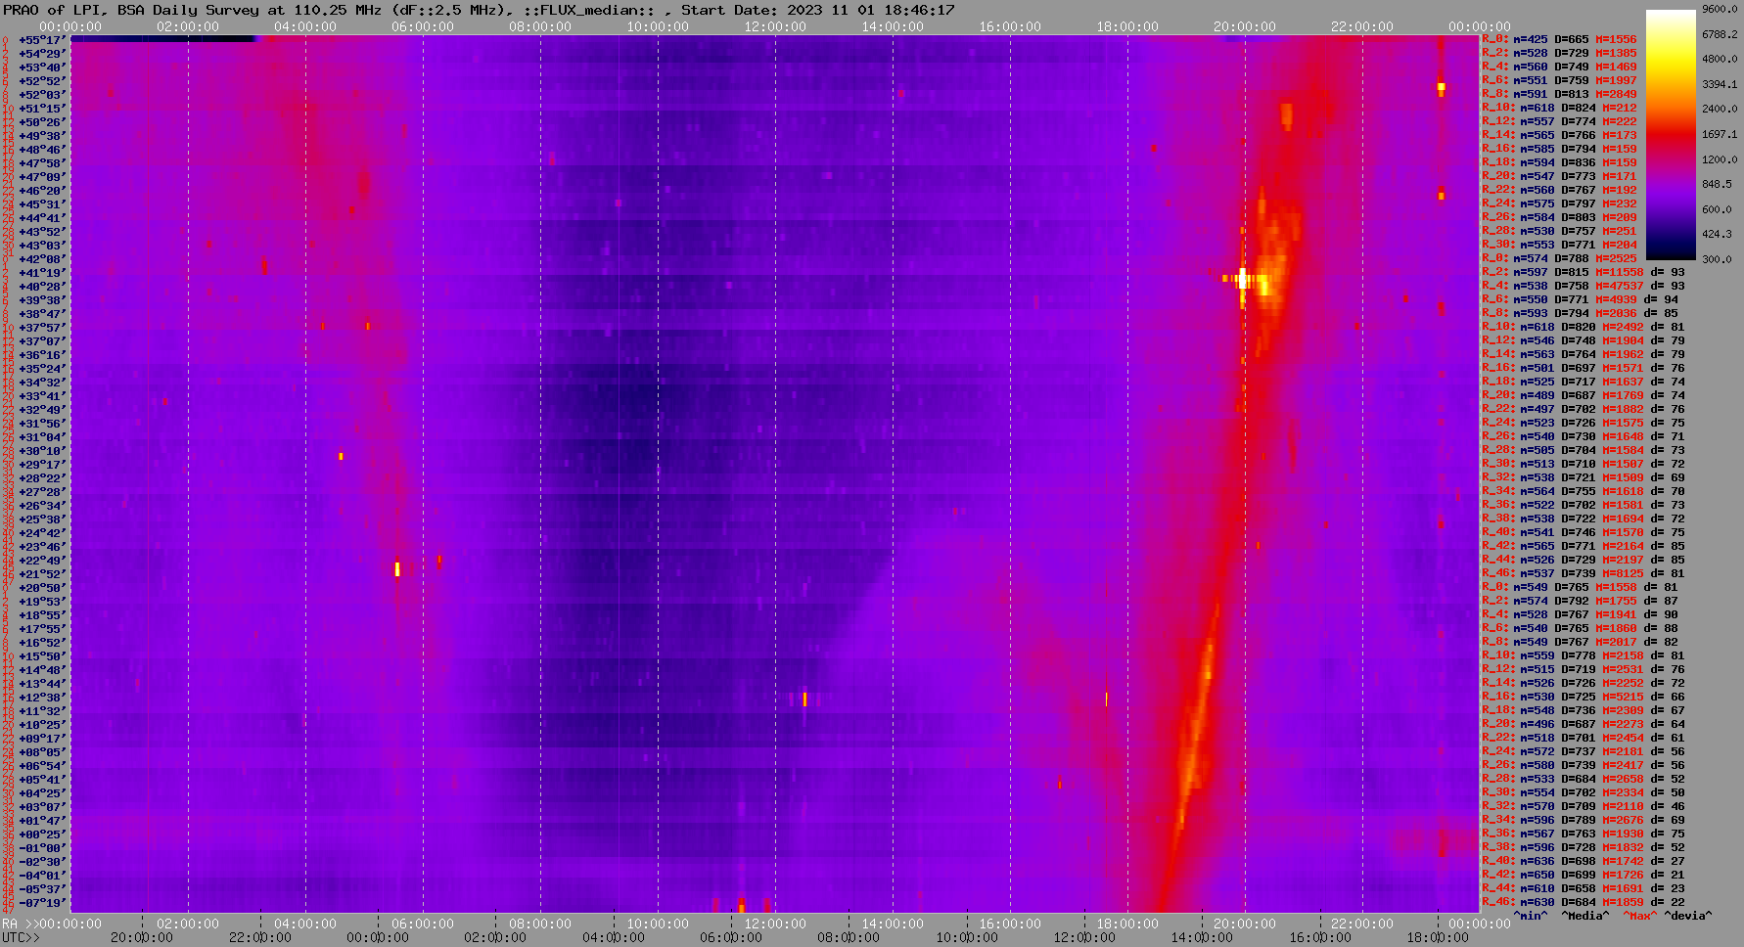The image size is (1744, 947).
Task: Click the '^Media^' column legend
Action: click(1585, 917)
